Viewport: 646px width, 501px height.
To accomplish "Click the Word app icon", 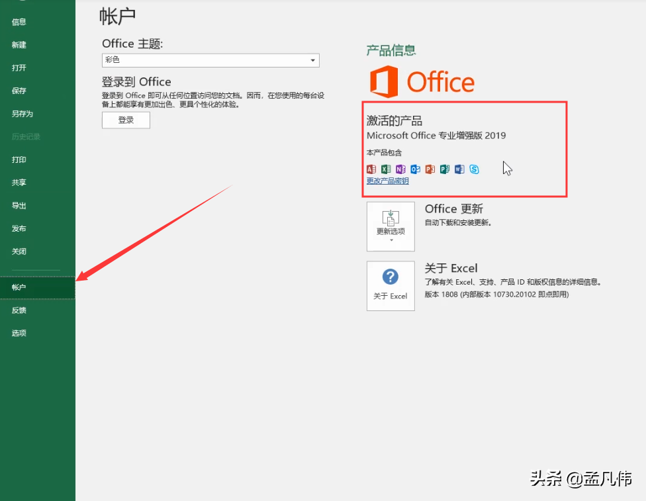I will pyautogui.click(x=459, y=169).
